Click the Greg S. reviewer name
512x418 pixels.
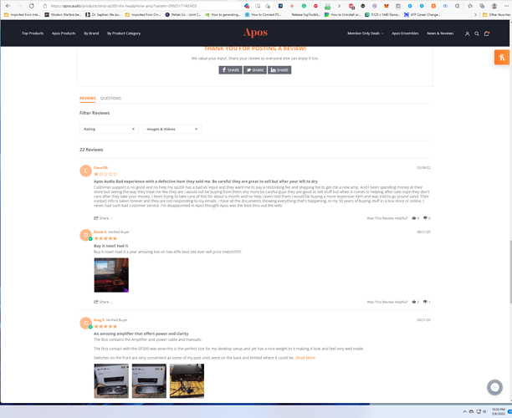point(100,320)
